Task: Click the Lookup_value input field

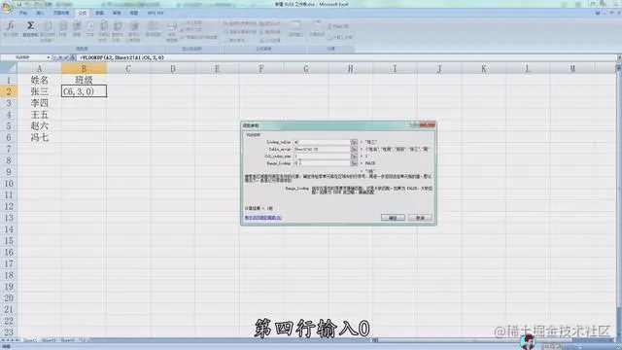Action: point(322,142)
